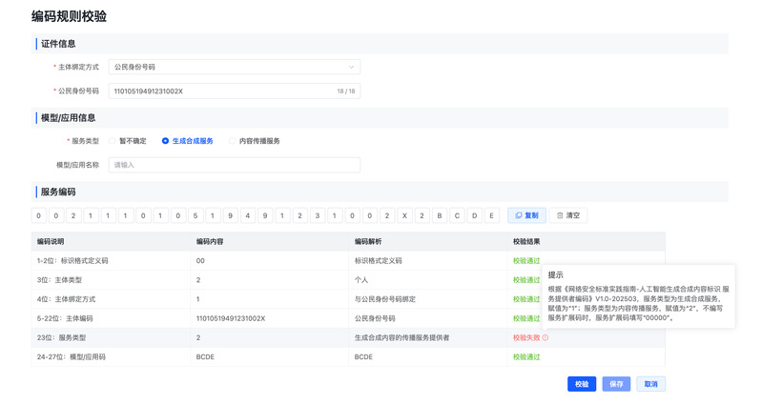Select the code box containing digit 5
The height and width of the screenshot is (405, 761).
(195, 215)
